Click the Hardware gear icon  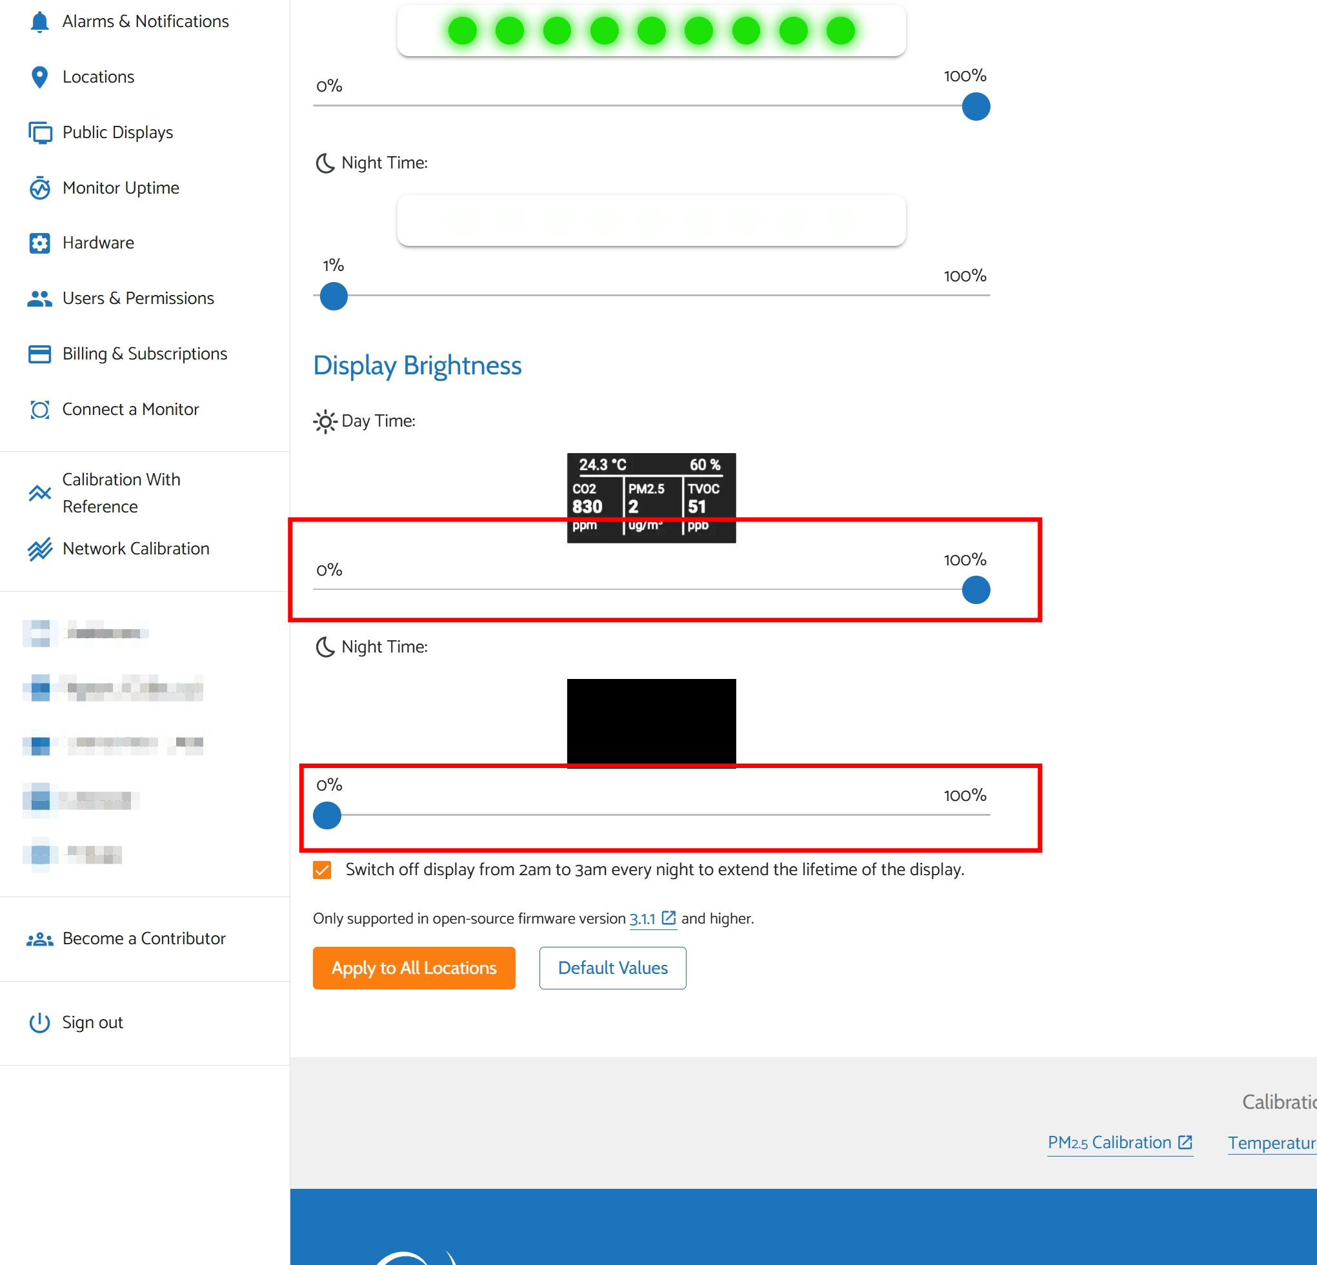click(39, 243)
